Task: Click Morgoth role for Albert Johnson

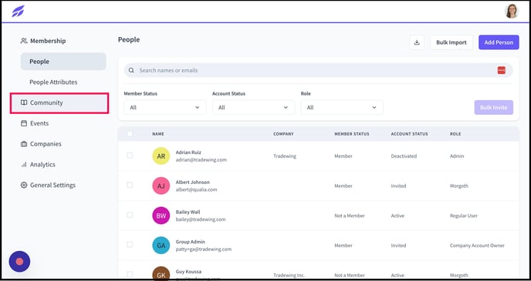Action: (x=459, y=186)
